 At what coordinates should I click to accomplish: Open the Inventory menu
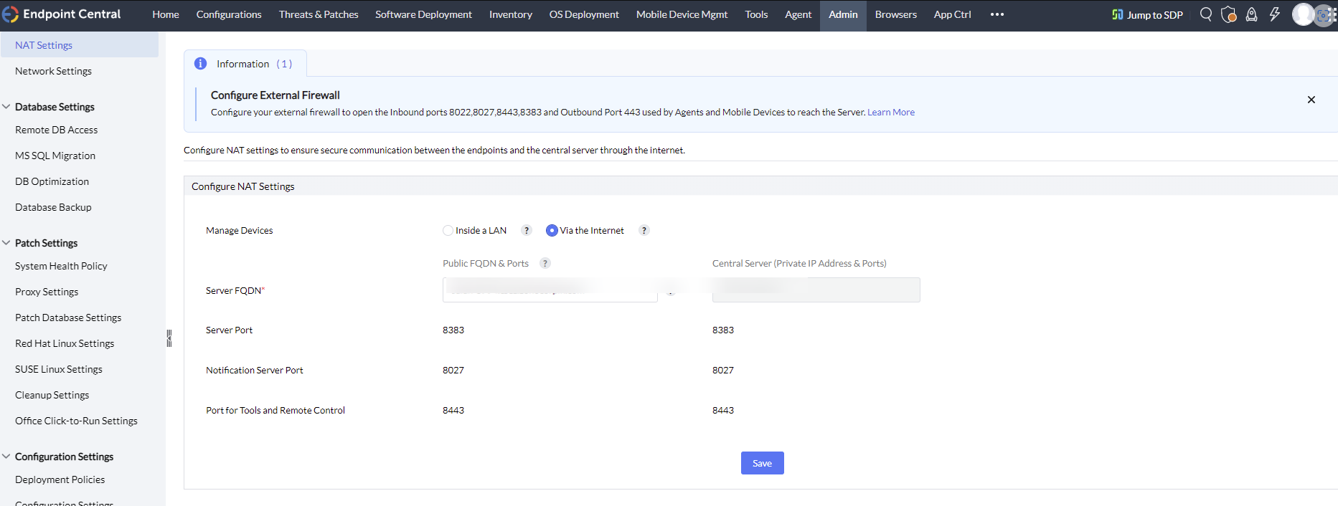511,14
